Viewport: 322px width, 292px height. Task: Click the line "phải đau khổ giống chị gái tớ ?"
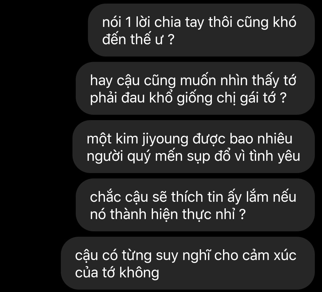coord(188,98)
